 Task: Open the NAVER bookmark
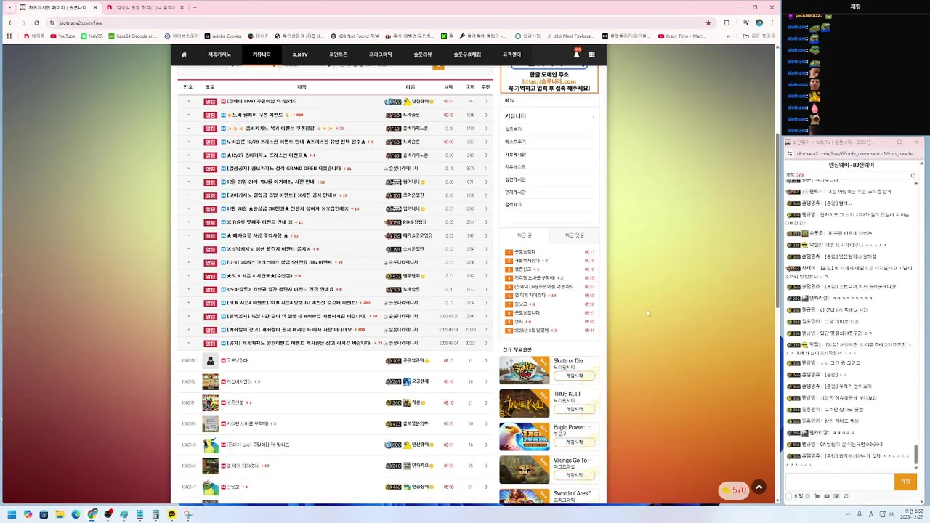point(91,36)
